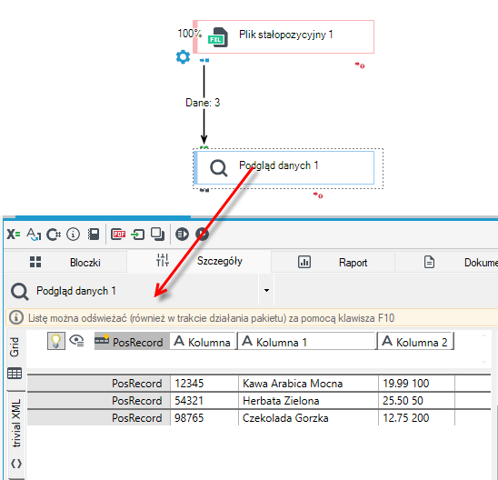Image resolution: width=498 pixels, height=480 pixels.
Task: Click the duplicate (overlapping squares) icon
Action: coord(157,235)
